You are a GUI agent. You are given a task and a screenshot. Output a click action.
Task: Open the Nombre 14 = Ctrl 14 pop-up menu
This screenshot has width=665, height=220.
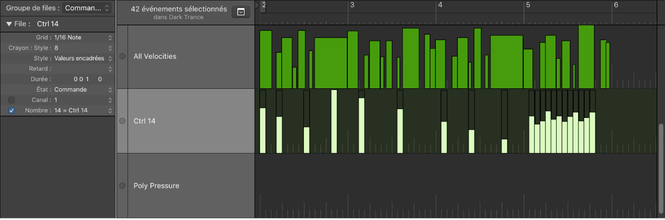[x=82, y=110]
